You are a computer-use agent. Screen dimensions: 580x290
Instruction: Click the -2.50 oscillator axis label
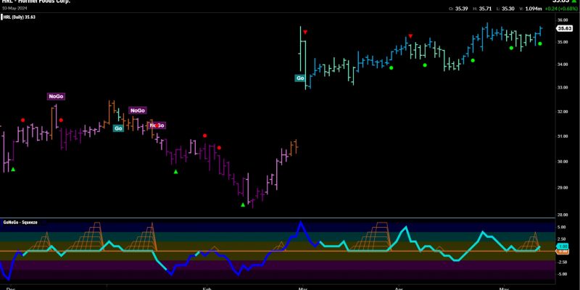[x=563, y=262]
